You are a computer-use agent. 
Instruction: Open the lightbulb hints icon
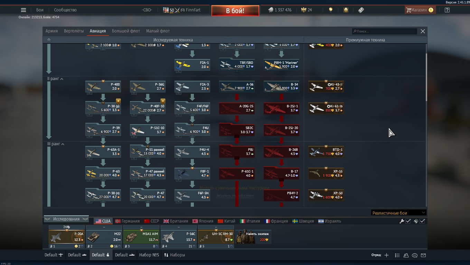[331, 10]
